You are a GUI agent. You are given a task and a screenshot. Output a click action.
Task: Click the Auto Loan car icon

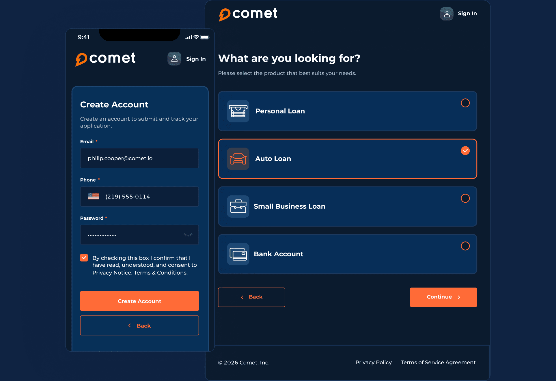pyautogui.click(x=238, y=159)
